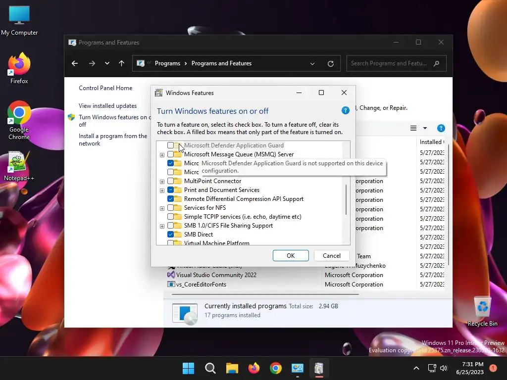The height and width of the screenshot is (380, 507).
Task: Check Services for NFS checkbox
Action: pos(170,207)
